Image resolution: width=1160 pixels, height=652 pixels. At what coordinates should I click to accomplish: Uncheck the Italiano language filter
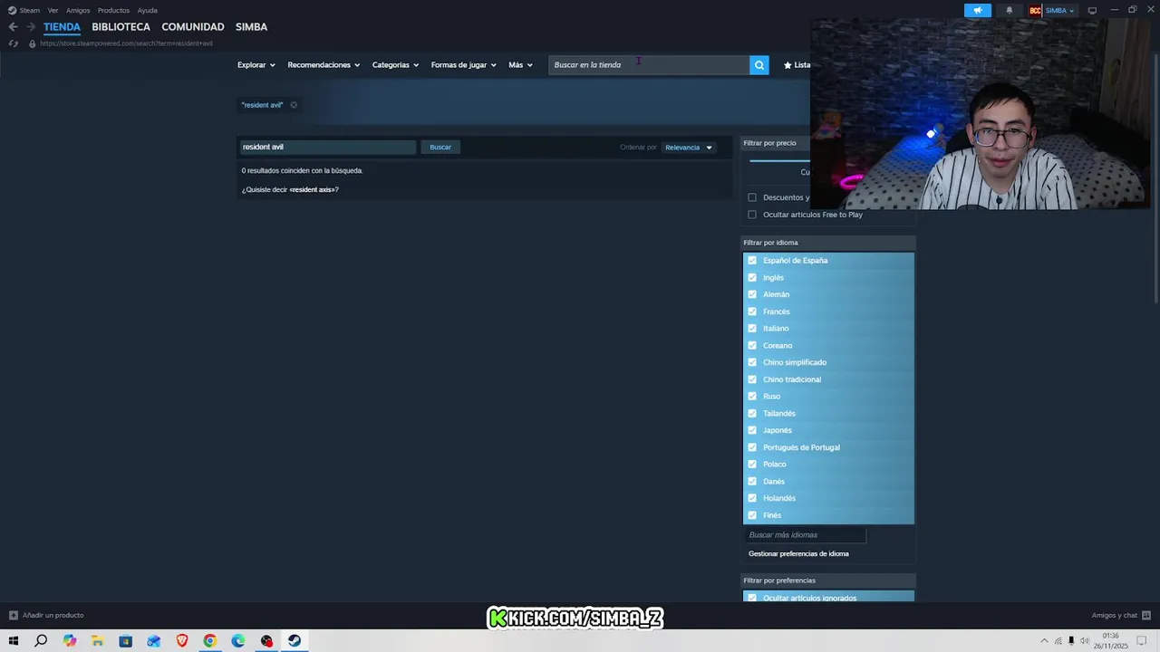(752, 329)
